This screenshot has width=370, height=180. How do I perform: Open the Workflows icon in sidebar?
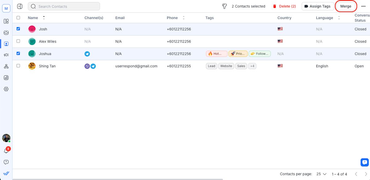pyautogui.click(x=6, y=66)
